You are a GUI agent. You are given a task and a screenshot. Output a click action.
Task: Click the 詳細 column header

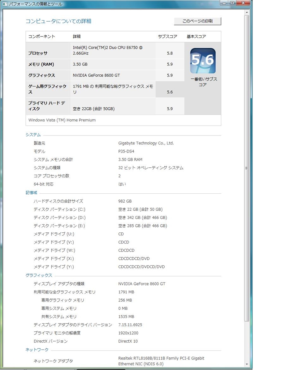click(77, 36)
